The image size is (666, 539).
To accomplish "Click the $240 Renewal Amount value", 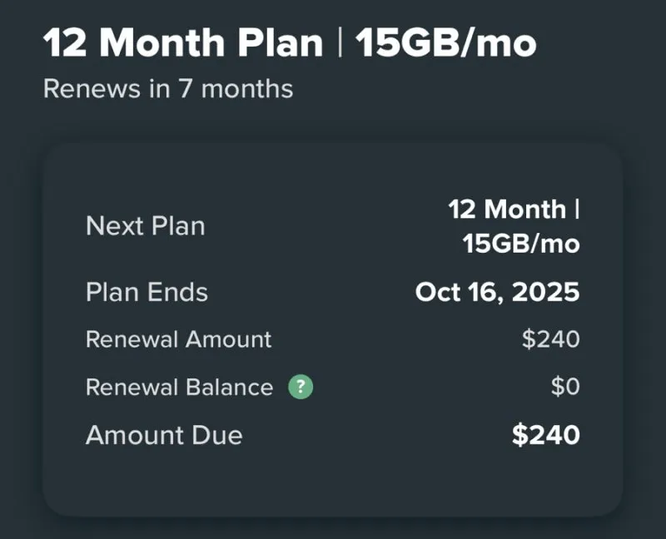I will [550, 339].
